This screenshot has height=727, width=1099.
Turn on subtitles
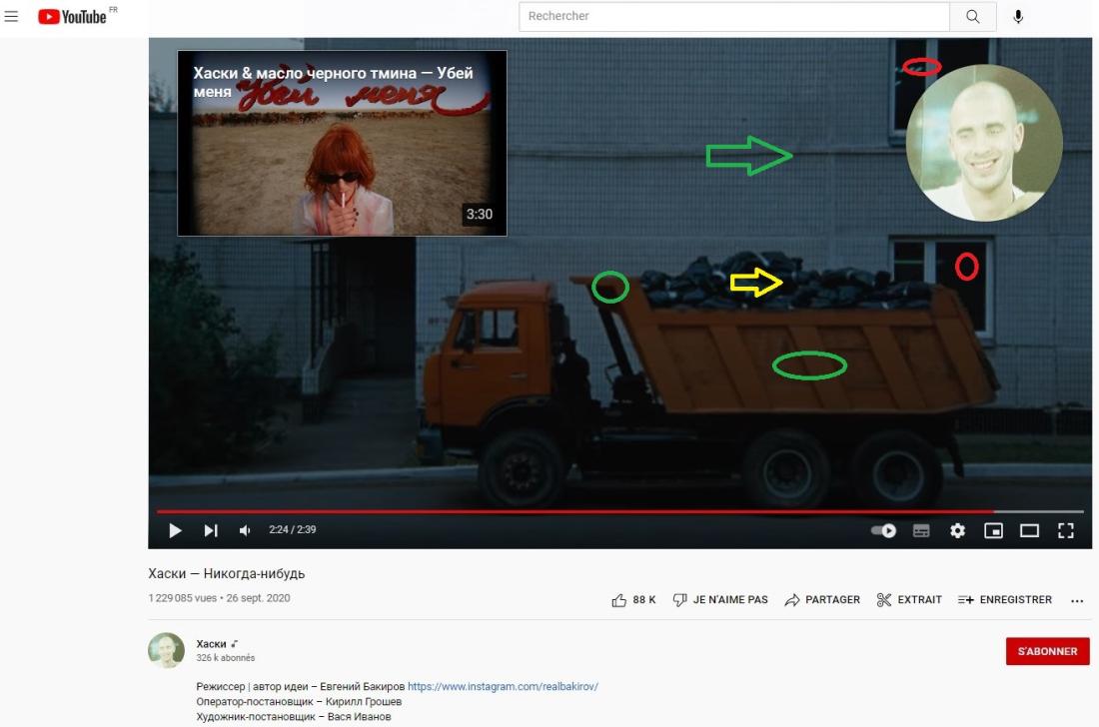coord(921,530)
